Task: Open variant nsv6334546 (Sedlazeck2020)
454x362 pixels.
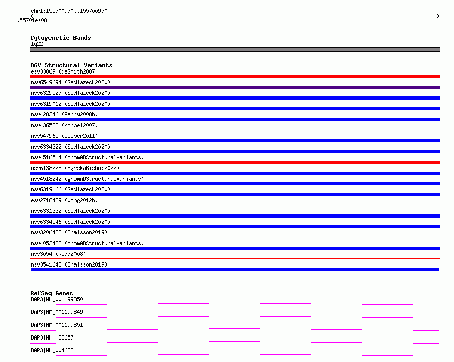Action: click(x=70, y=222)
